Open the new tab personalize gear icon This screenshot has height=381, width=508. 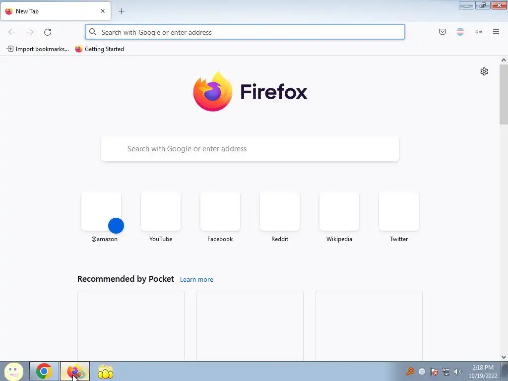[x=484, y=71]
